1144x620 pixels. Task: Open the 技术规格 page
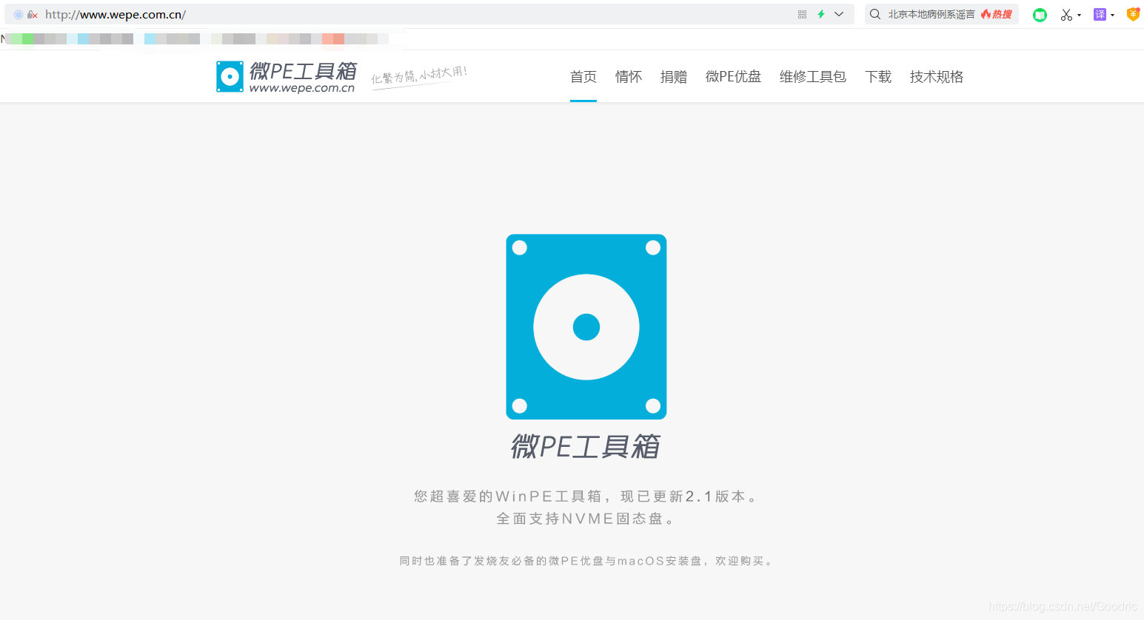coord(937,77)
